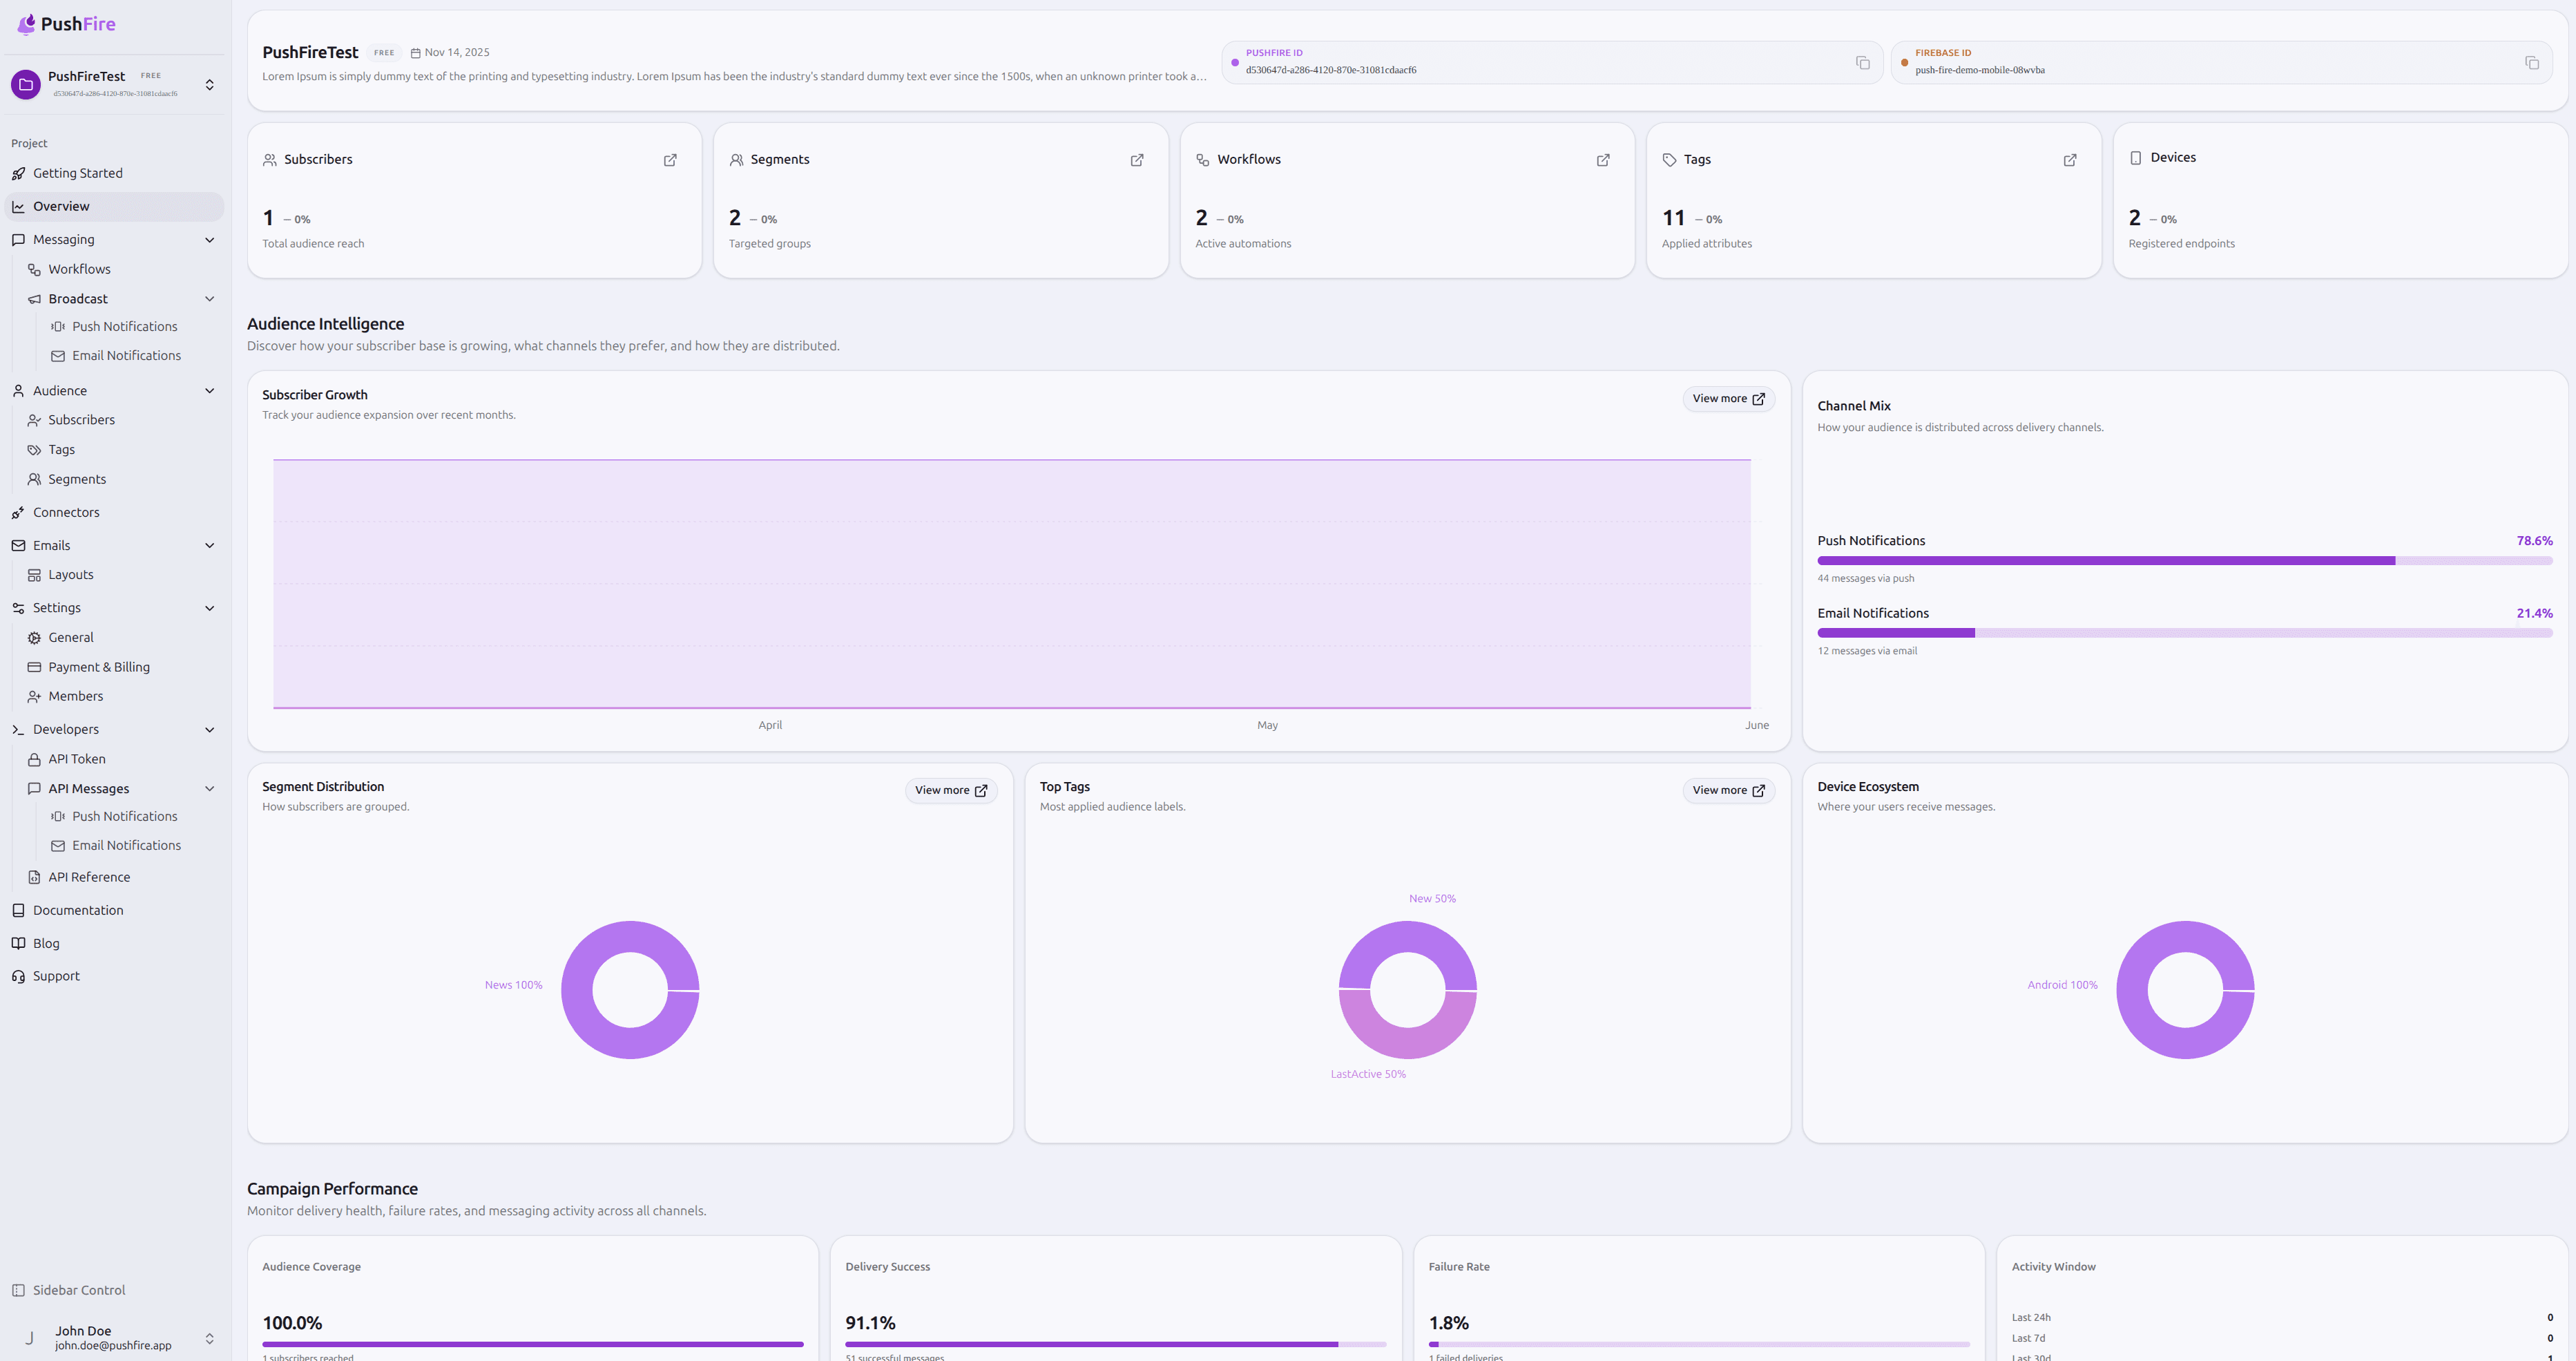Viewport: 2576px width, 1361px height.
Task: Open the Sidebar Control option
Action: [115, 1291]
